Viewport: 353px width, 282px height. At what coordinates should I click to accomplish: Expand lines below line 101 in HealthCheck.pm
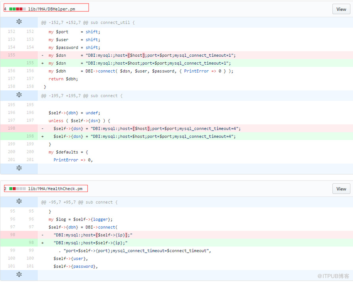click(19, 274)
